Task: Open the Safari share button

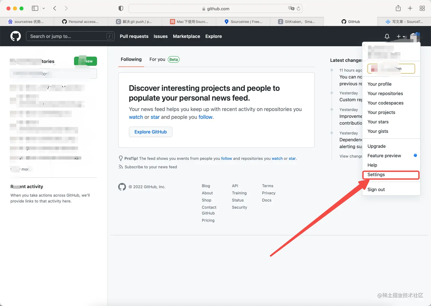Action: tap(398, 8)
